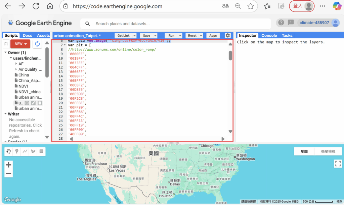344x205 pixels.
Task: Save the script
Action: click(146, 36)
